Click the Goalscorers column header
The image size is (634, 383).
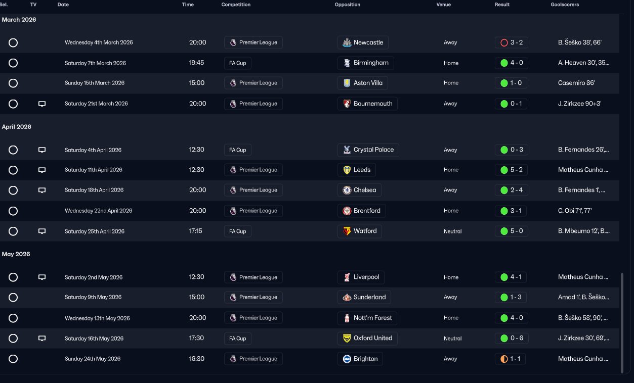pyautogui.click(x=565, y=5)
